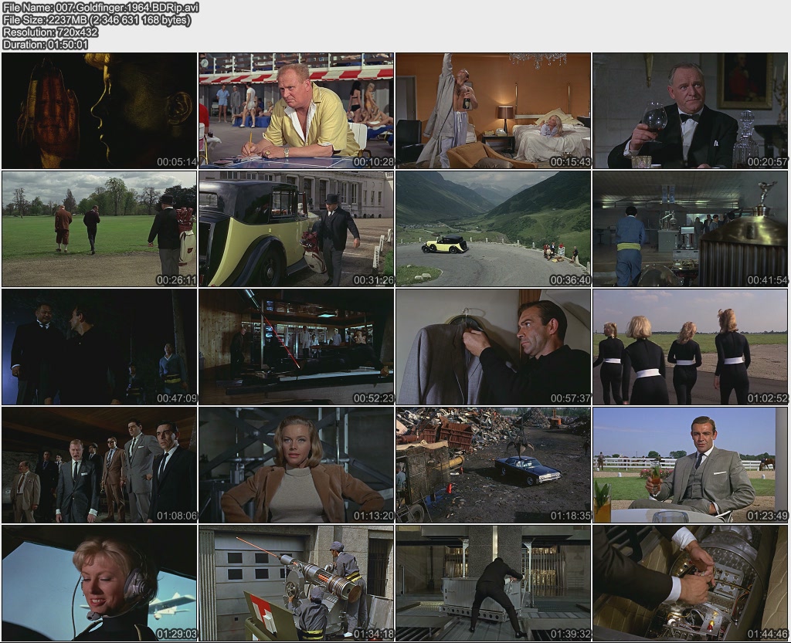Click the mountain road thumbnail at 00:36:40
Screen dimensions: 791x643
point(494,228)
